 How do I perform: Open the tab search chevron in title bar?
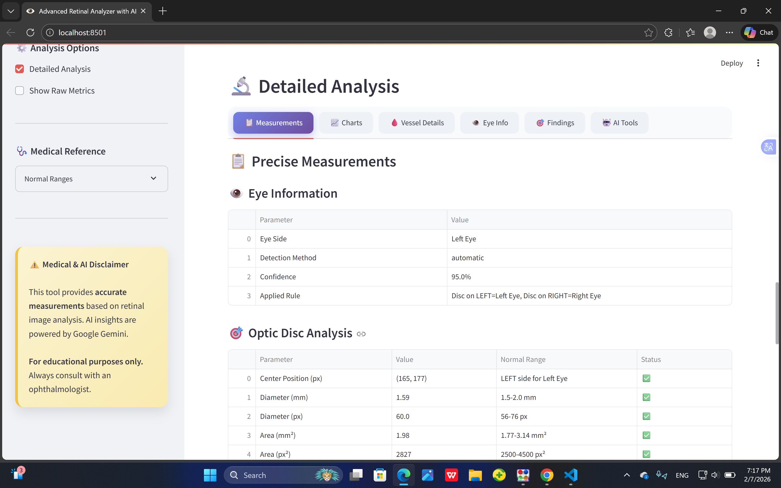[x=11, y=11]
